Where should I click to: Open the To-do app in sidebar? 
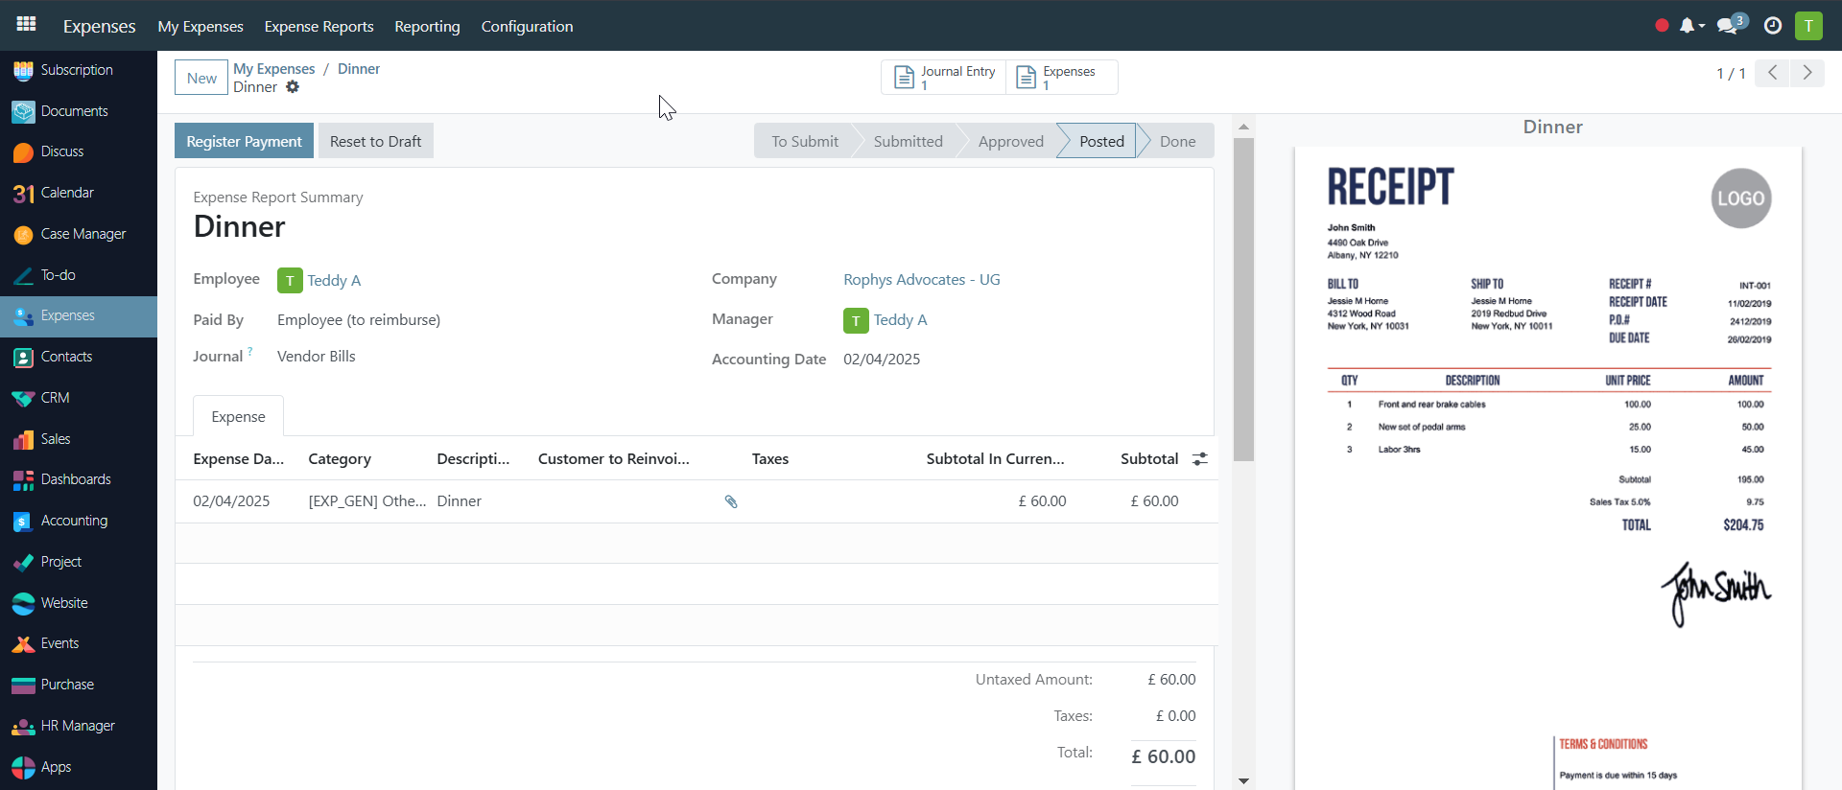(x=79, y=275)
